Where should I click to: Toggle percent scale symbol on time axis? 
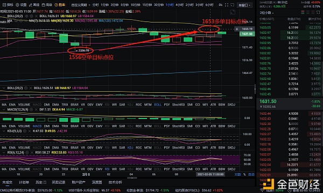244,175
